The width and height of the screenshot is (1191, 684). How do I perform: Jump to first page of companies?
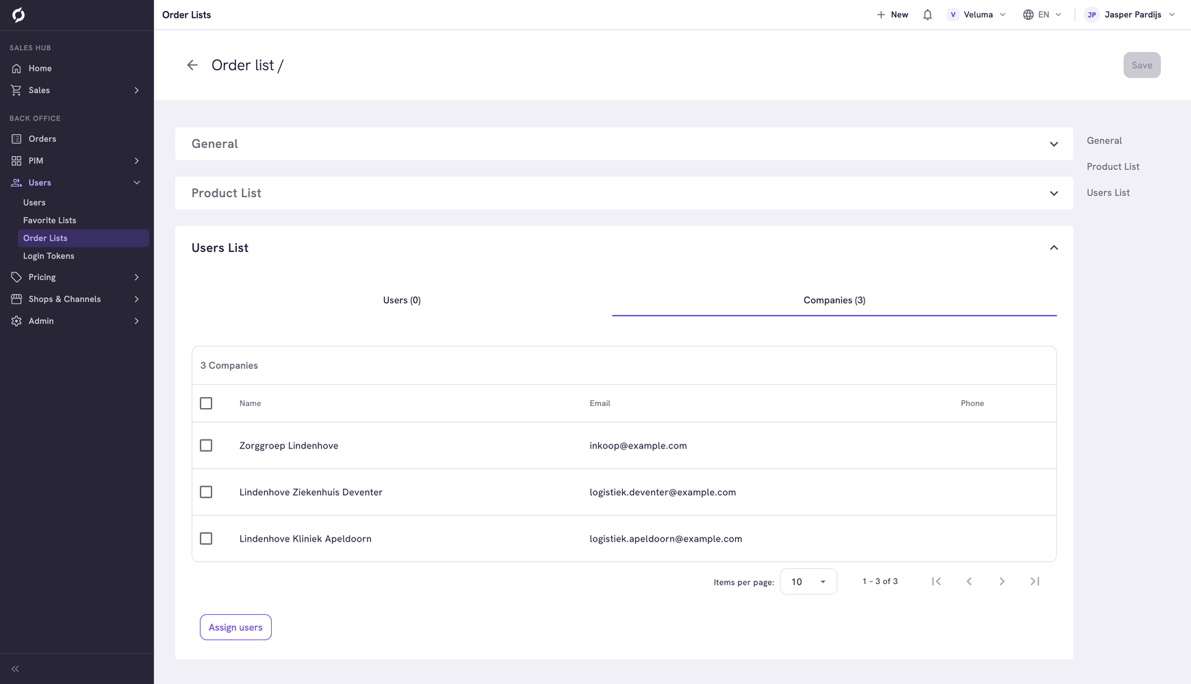click(936, 581)
